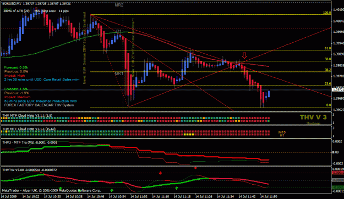Click the green buy arrow near 11:12 in THVTrix
The width and height of the screenshot is (344, 199).
coord(177,187)
